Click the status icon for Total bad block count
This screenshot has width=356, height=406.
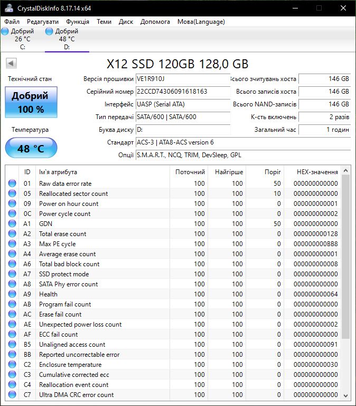12,264
